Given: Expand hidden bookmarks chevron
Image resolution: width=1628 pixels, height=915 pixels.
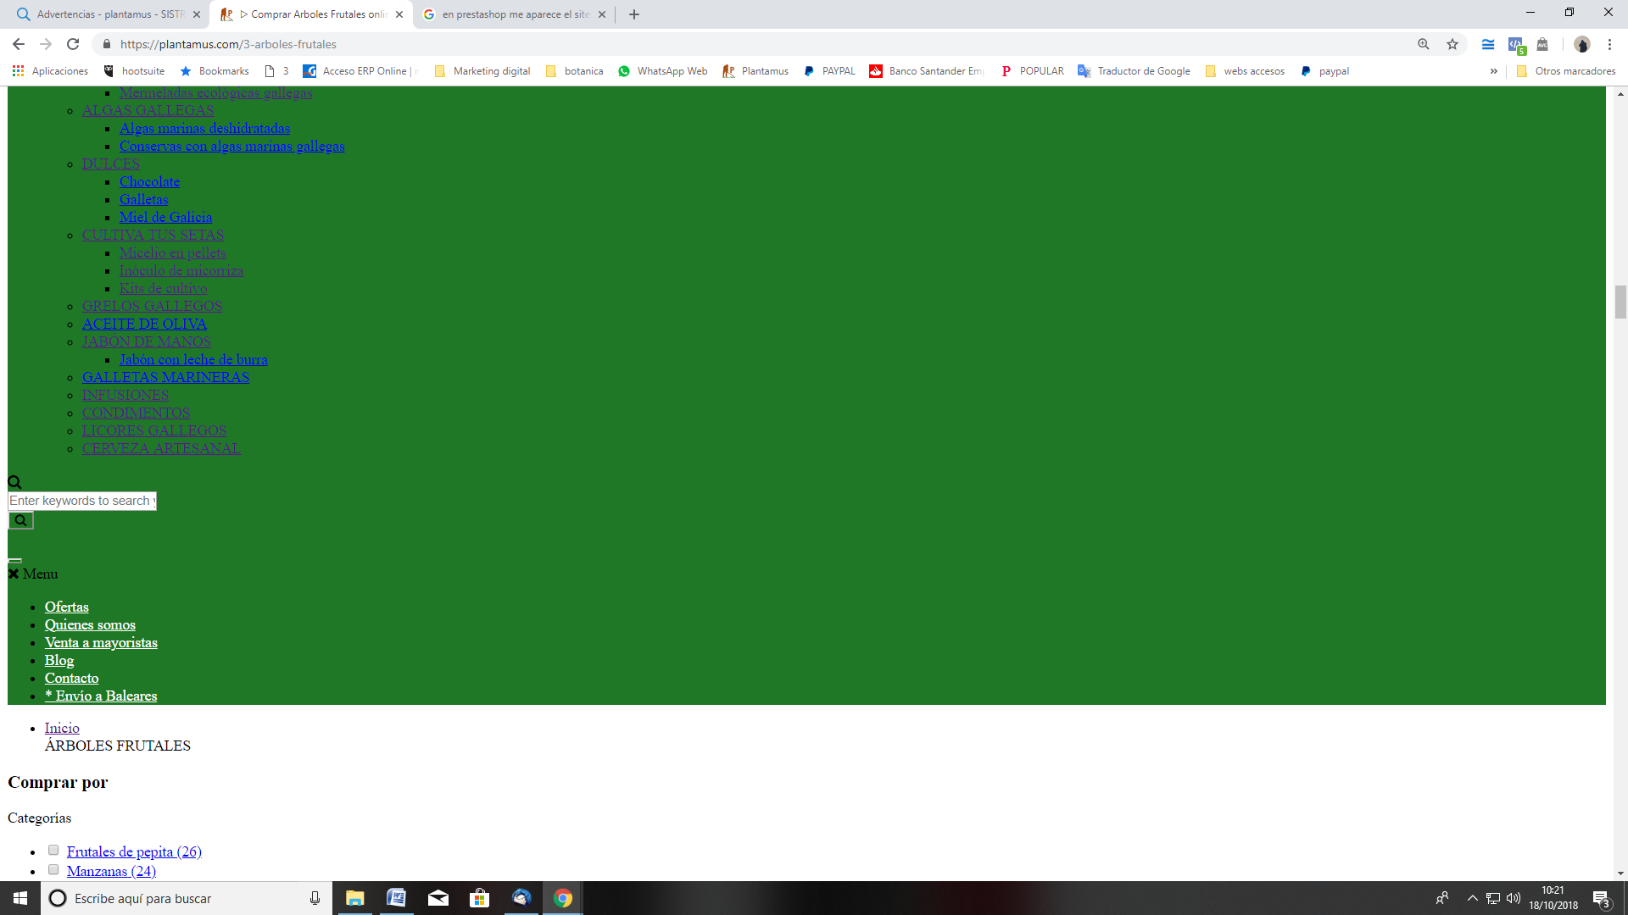Looking at the screenshot, I should (1493, 71).
